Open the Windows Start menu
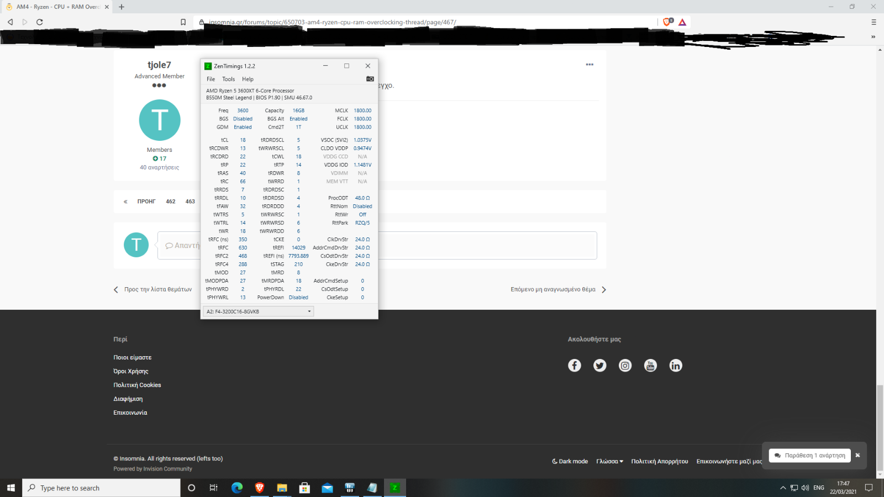Viewport: 884px width, 497px height. point(11,488)
